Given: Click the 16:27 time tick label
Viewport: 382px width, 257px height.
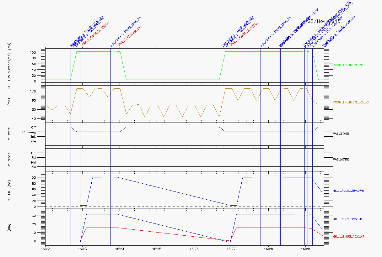Looking at the screenshot, I should (231, 249).
